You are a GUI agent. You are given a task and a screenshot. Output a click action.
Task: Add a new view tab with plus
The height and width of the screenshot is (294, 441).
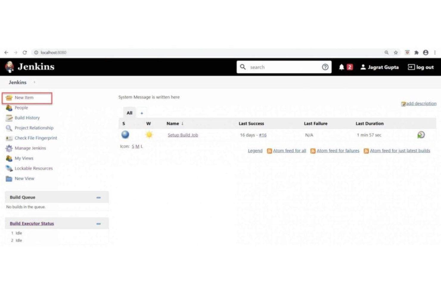(x=142, y=113)
